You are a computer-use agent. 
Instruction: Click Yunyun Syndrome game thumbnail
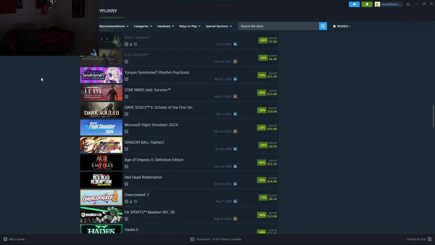101,75
